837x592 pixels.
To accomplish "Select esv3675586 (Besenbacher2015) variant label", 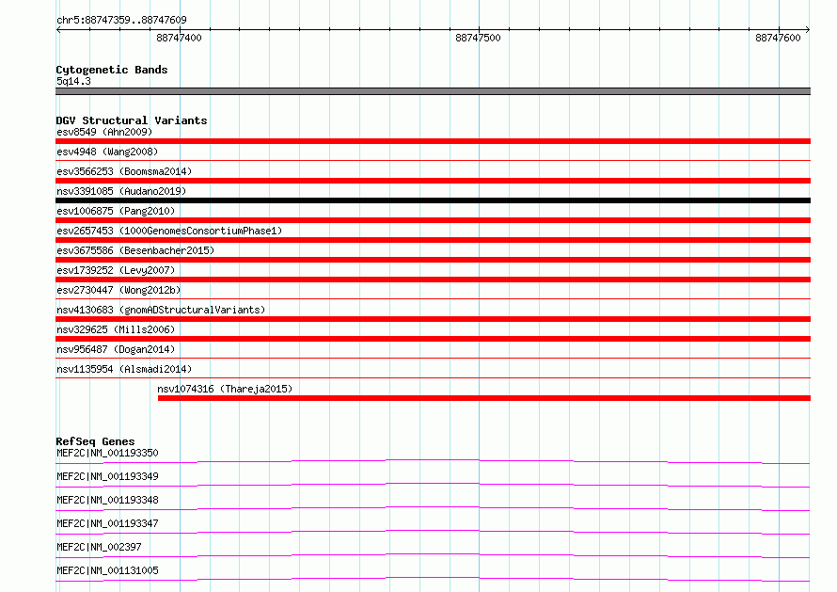I will click(135, 250).
